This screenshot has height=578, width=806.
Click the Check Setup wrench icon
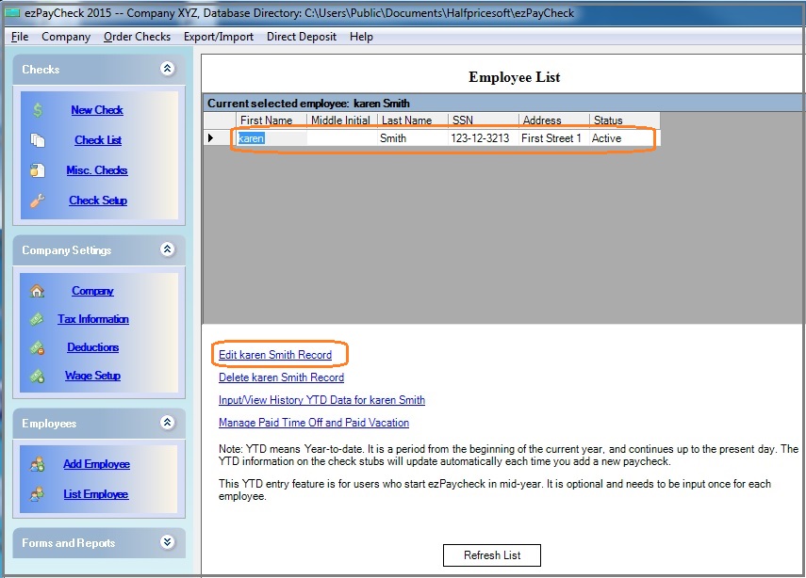(x=40, y=200)
